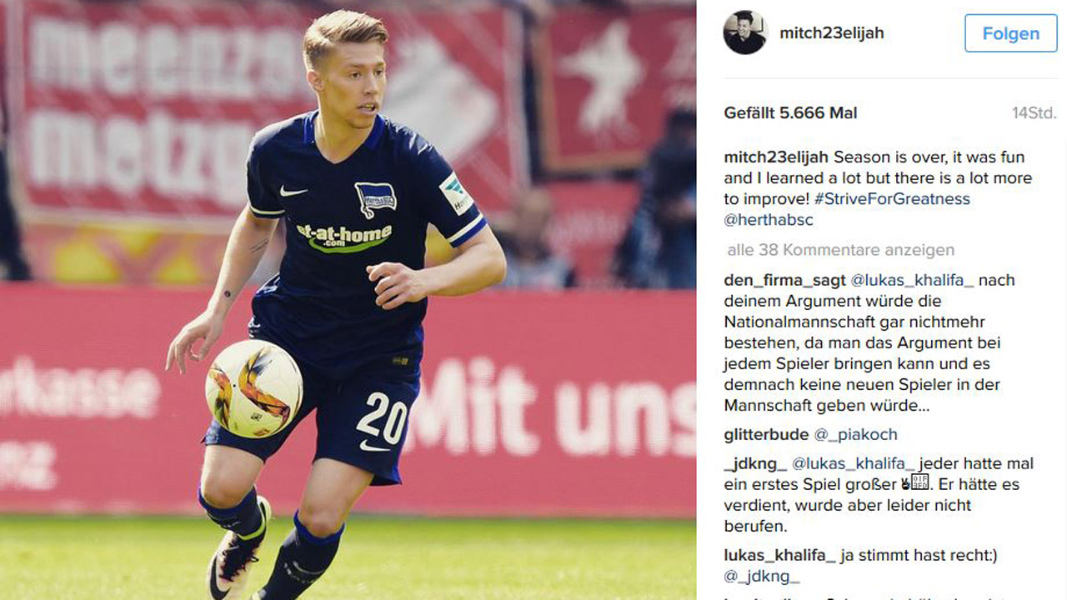
Task: Open the #StriveForGreatness hashtag
Action: pyautogui.click(x=892, y=199)
